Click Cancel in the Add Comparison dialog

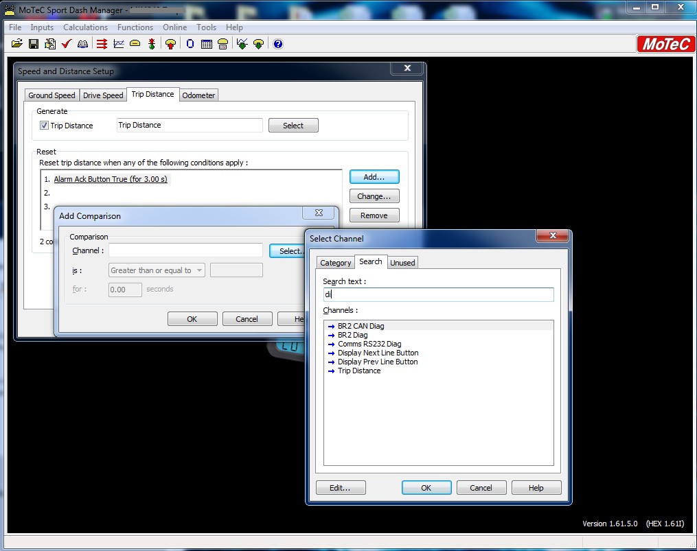(x=247, y=319)
